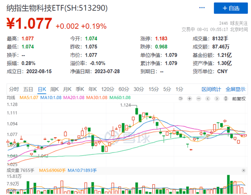Switch to 分时 chart tab
The image size is (251, 195).
pyautogui.click(x=14, y=89)
